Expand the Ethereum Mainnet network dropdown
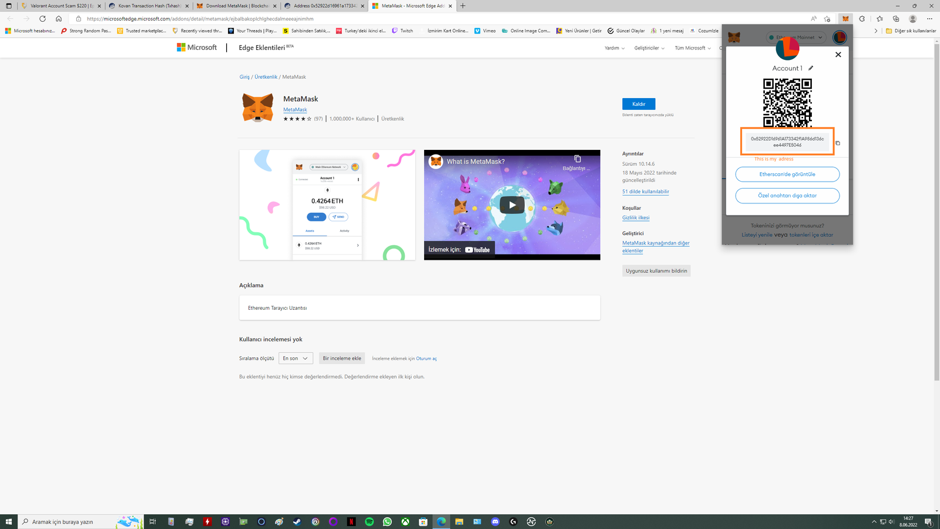Image resolution: width=940 pixels, height=529 pixels. 796,37
